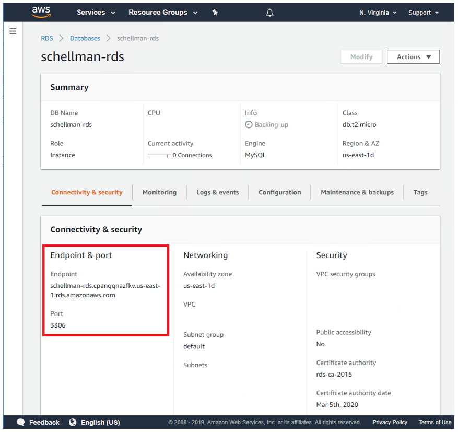
Task: Click the Modify button
Action: pyautogui.click(x=361, y=56)
